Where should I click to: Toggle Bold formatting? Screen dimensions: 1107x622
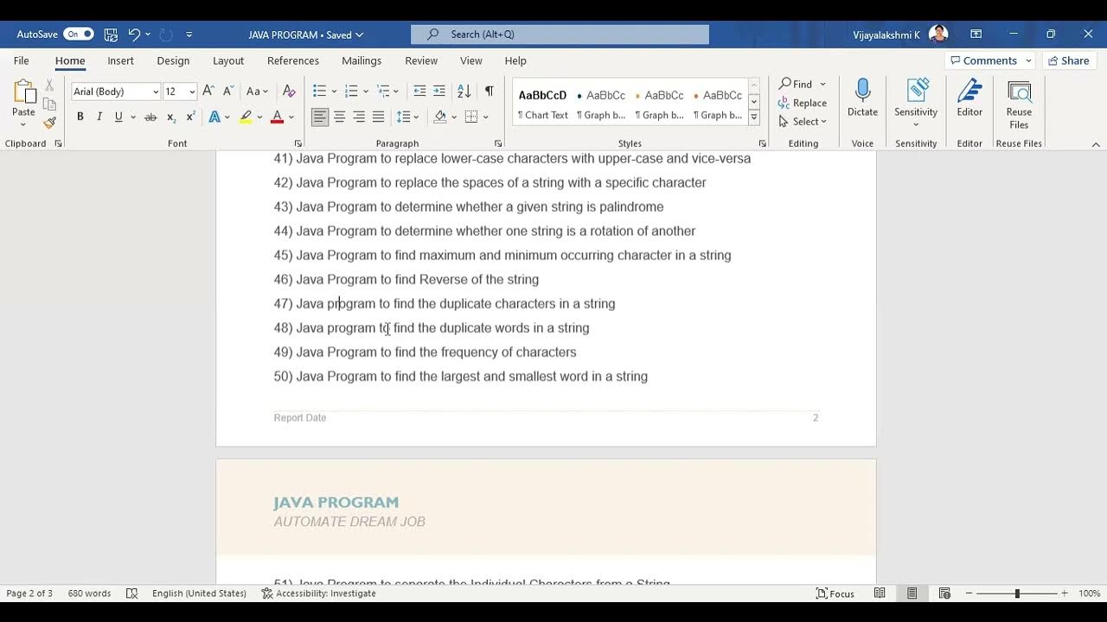[x=80, y=117]
